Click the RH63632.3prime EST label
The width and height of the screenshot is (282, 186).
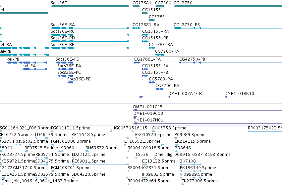point(102,148)
